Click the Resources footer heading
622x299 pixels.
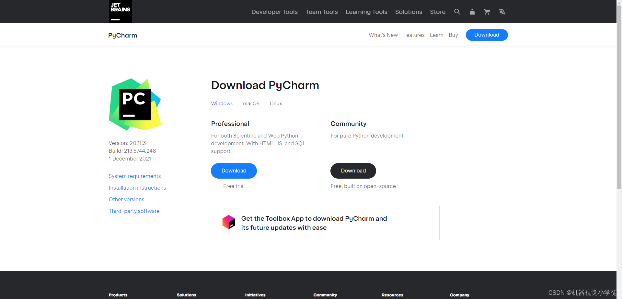point(392,295)
